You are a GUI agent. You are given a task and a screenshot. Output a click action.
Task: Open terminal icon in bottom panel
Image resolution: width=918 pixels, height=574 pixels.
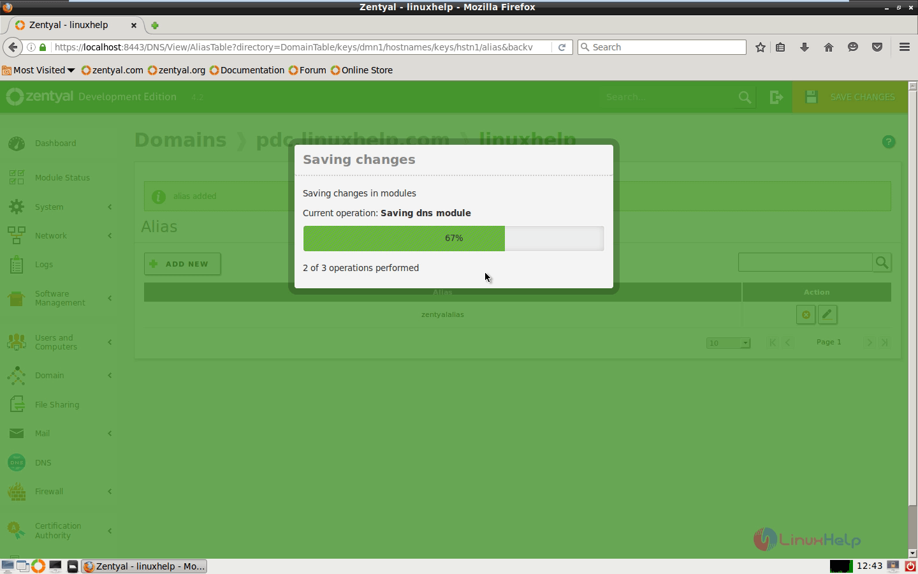pos(55,566)
